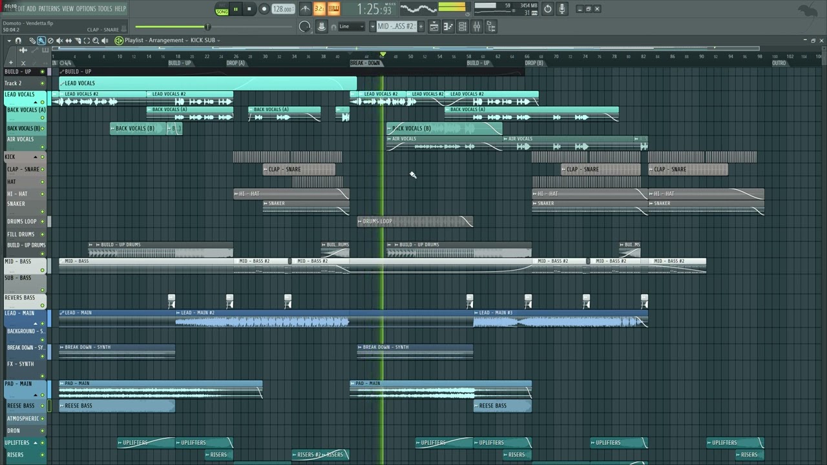Select the Paint brush tool

[41, 41]
